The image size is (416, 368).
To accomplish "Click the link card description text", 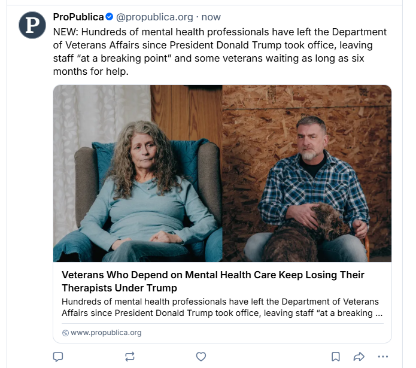I will 222,308.
